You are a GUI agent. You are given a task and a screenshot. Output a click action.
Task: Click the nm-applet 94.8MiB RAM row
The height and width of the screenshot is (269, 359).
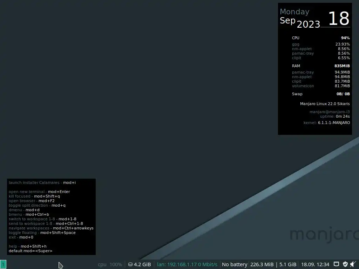pyautogui.click(x=321, y=77)
